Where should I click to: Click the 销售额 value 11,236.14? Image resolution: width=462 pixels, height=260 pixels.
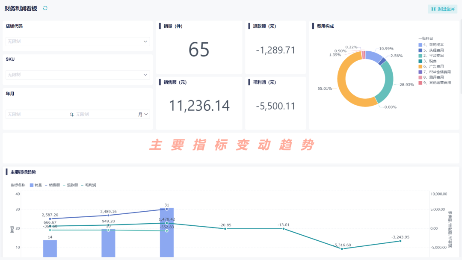tap(199, 106)
